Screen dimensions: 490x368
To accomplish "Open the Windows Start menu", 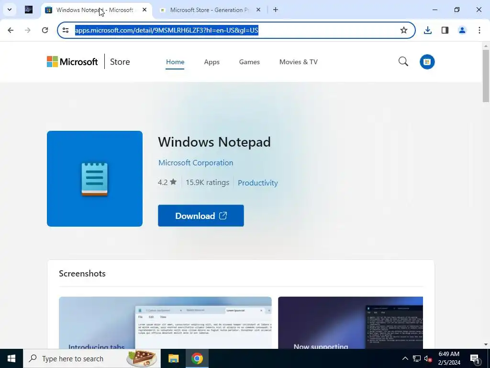I will (x=11, y=358).
